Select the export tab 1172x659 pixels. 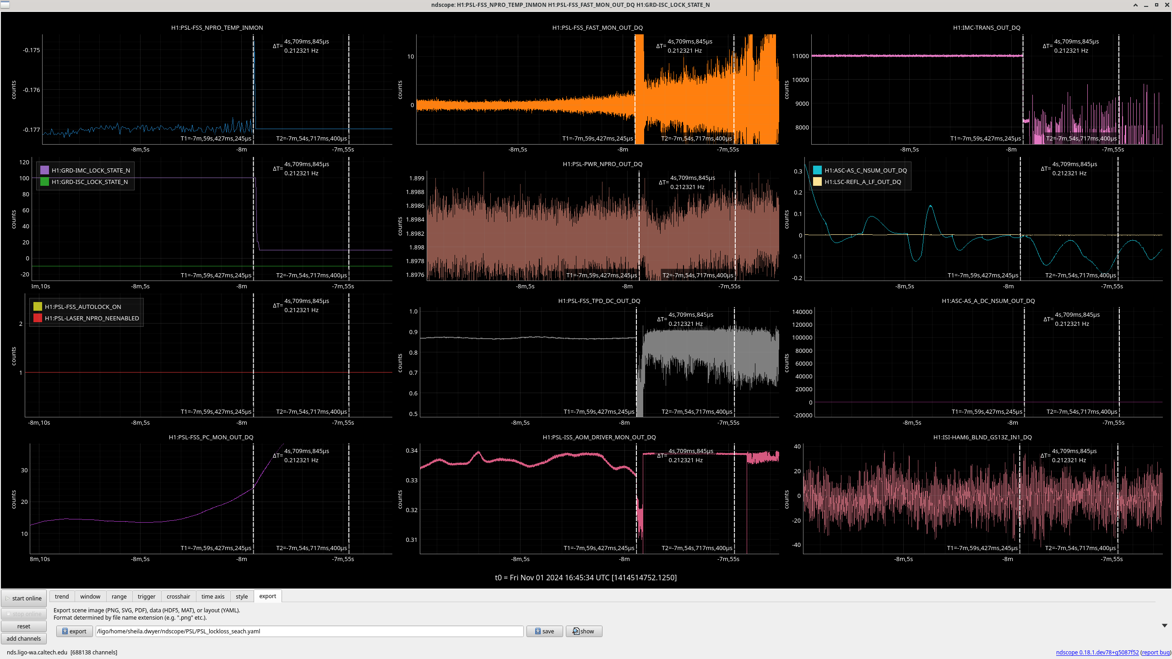(267, 596)
